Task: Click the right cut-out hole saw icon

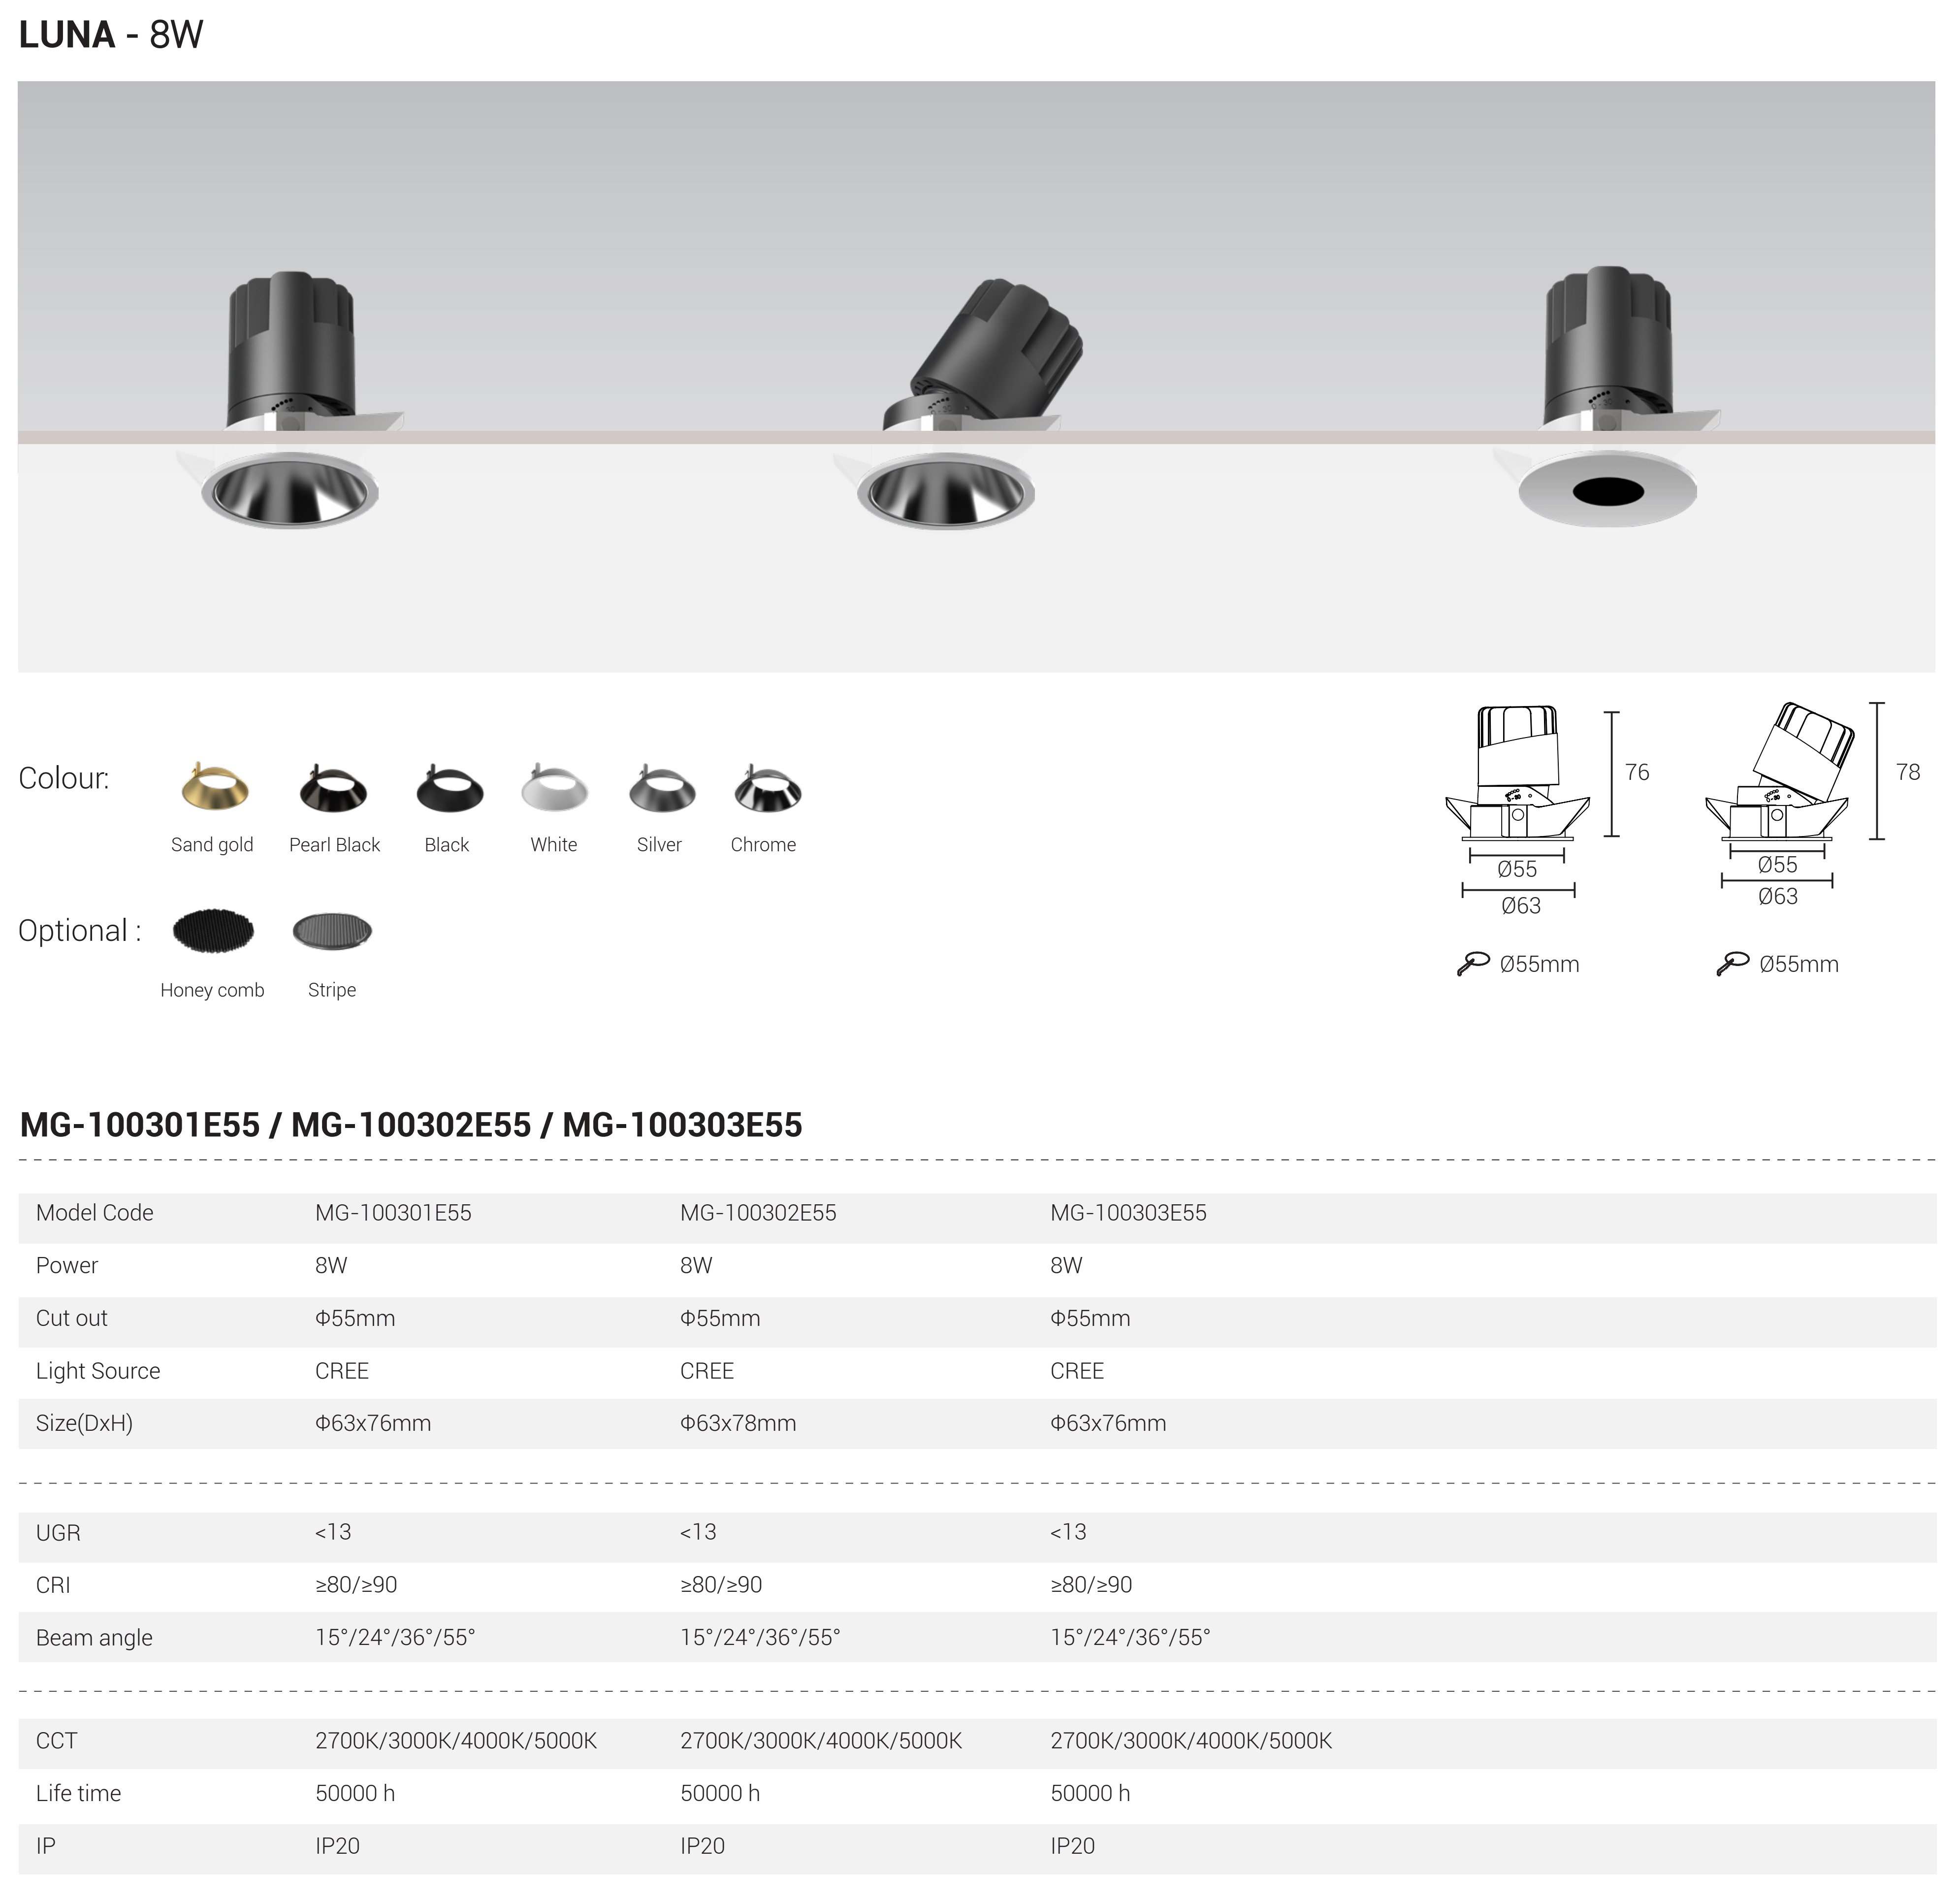Action: pos(1732,965)
